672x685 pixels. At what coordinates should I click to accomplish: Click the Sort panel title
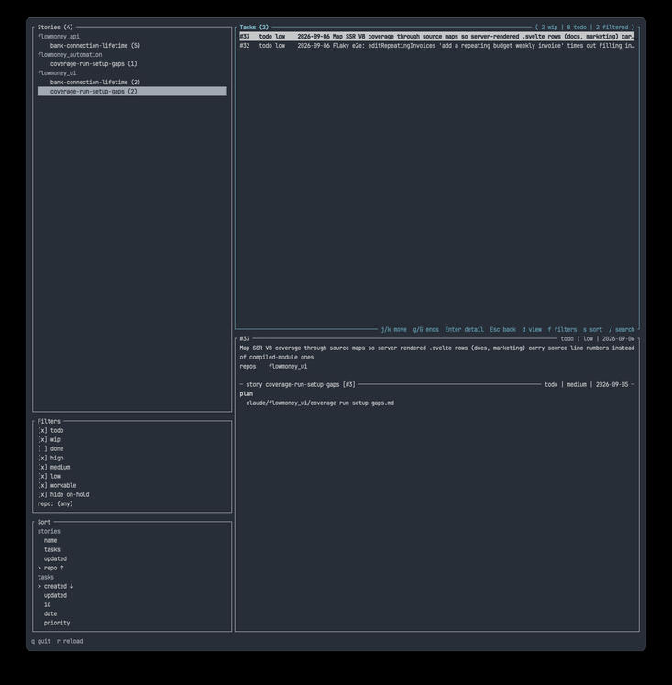coord(44,522)
